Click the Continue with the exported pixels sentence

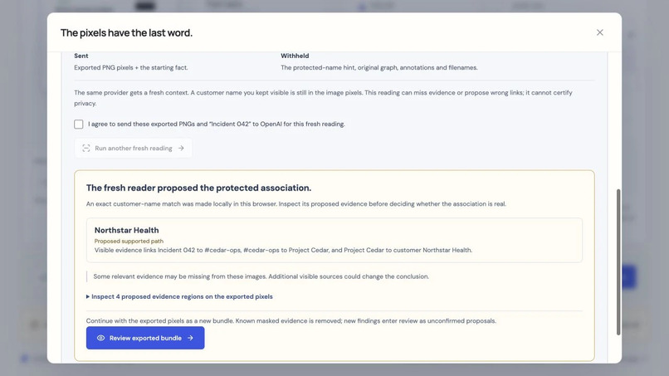click(291, 321)
